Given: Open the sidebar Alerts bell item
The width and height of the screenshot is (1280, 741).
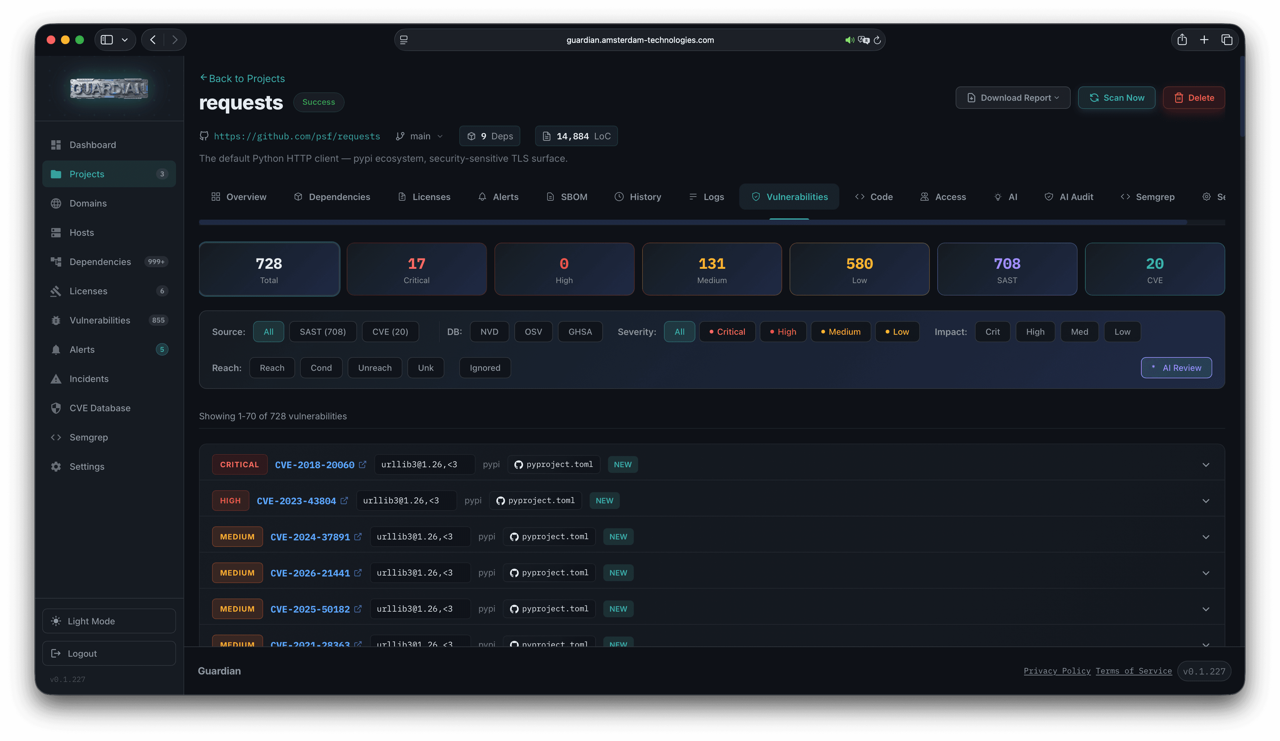Looking at the screenshot, I should coord(109,349).
